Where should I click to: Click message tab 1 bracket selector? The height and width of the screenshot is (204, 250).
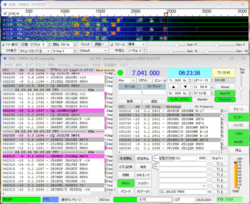pos(155,159)
